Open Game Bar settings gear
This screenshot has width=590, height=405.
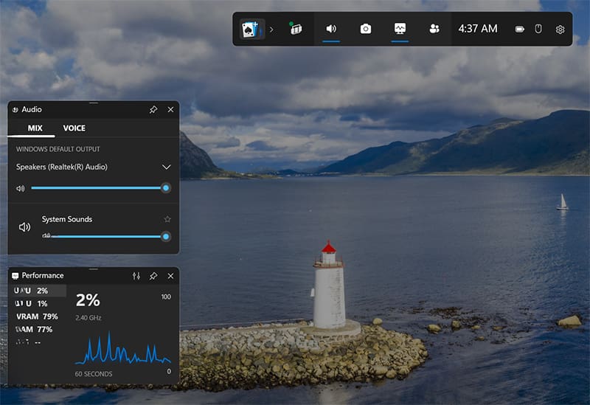[560, 30]
